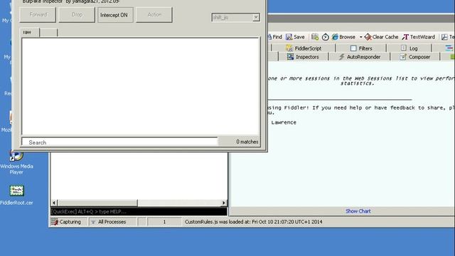Click inside the raw request text area
This screenshot has width=455, height=256.
[x=140, y=86]
